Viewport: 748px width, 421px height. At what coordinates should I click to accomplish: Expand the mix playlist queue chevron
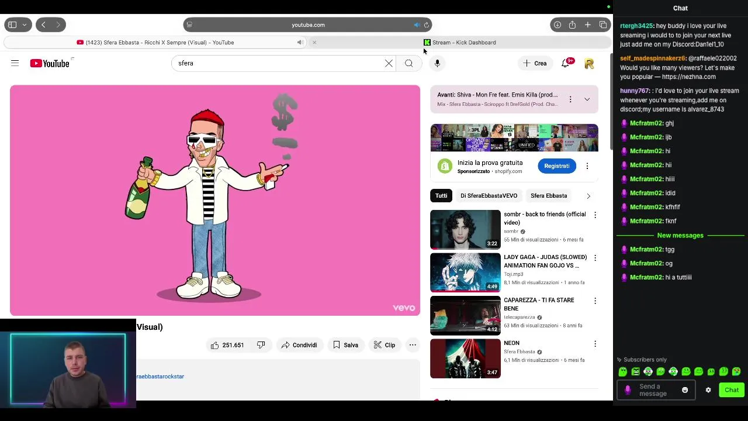[x=587, y=99]
